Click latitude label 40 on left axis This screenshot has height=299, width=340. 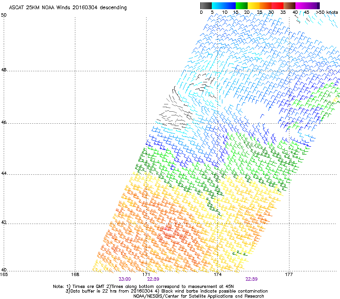tap(4, 270)
